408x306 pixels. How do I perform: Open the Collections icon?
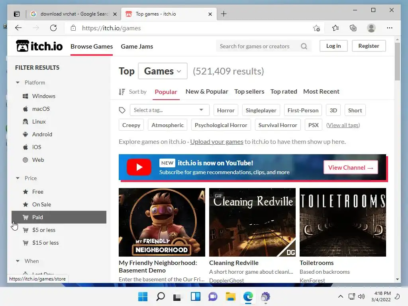353,28
